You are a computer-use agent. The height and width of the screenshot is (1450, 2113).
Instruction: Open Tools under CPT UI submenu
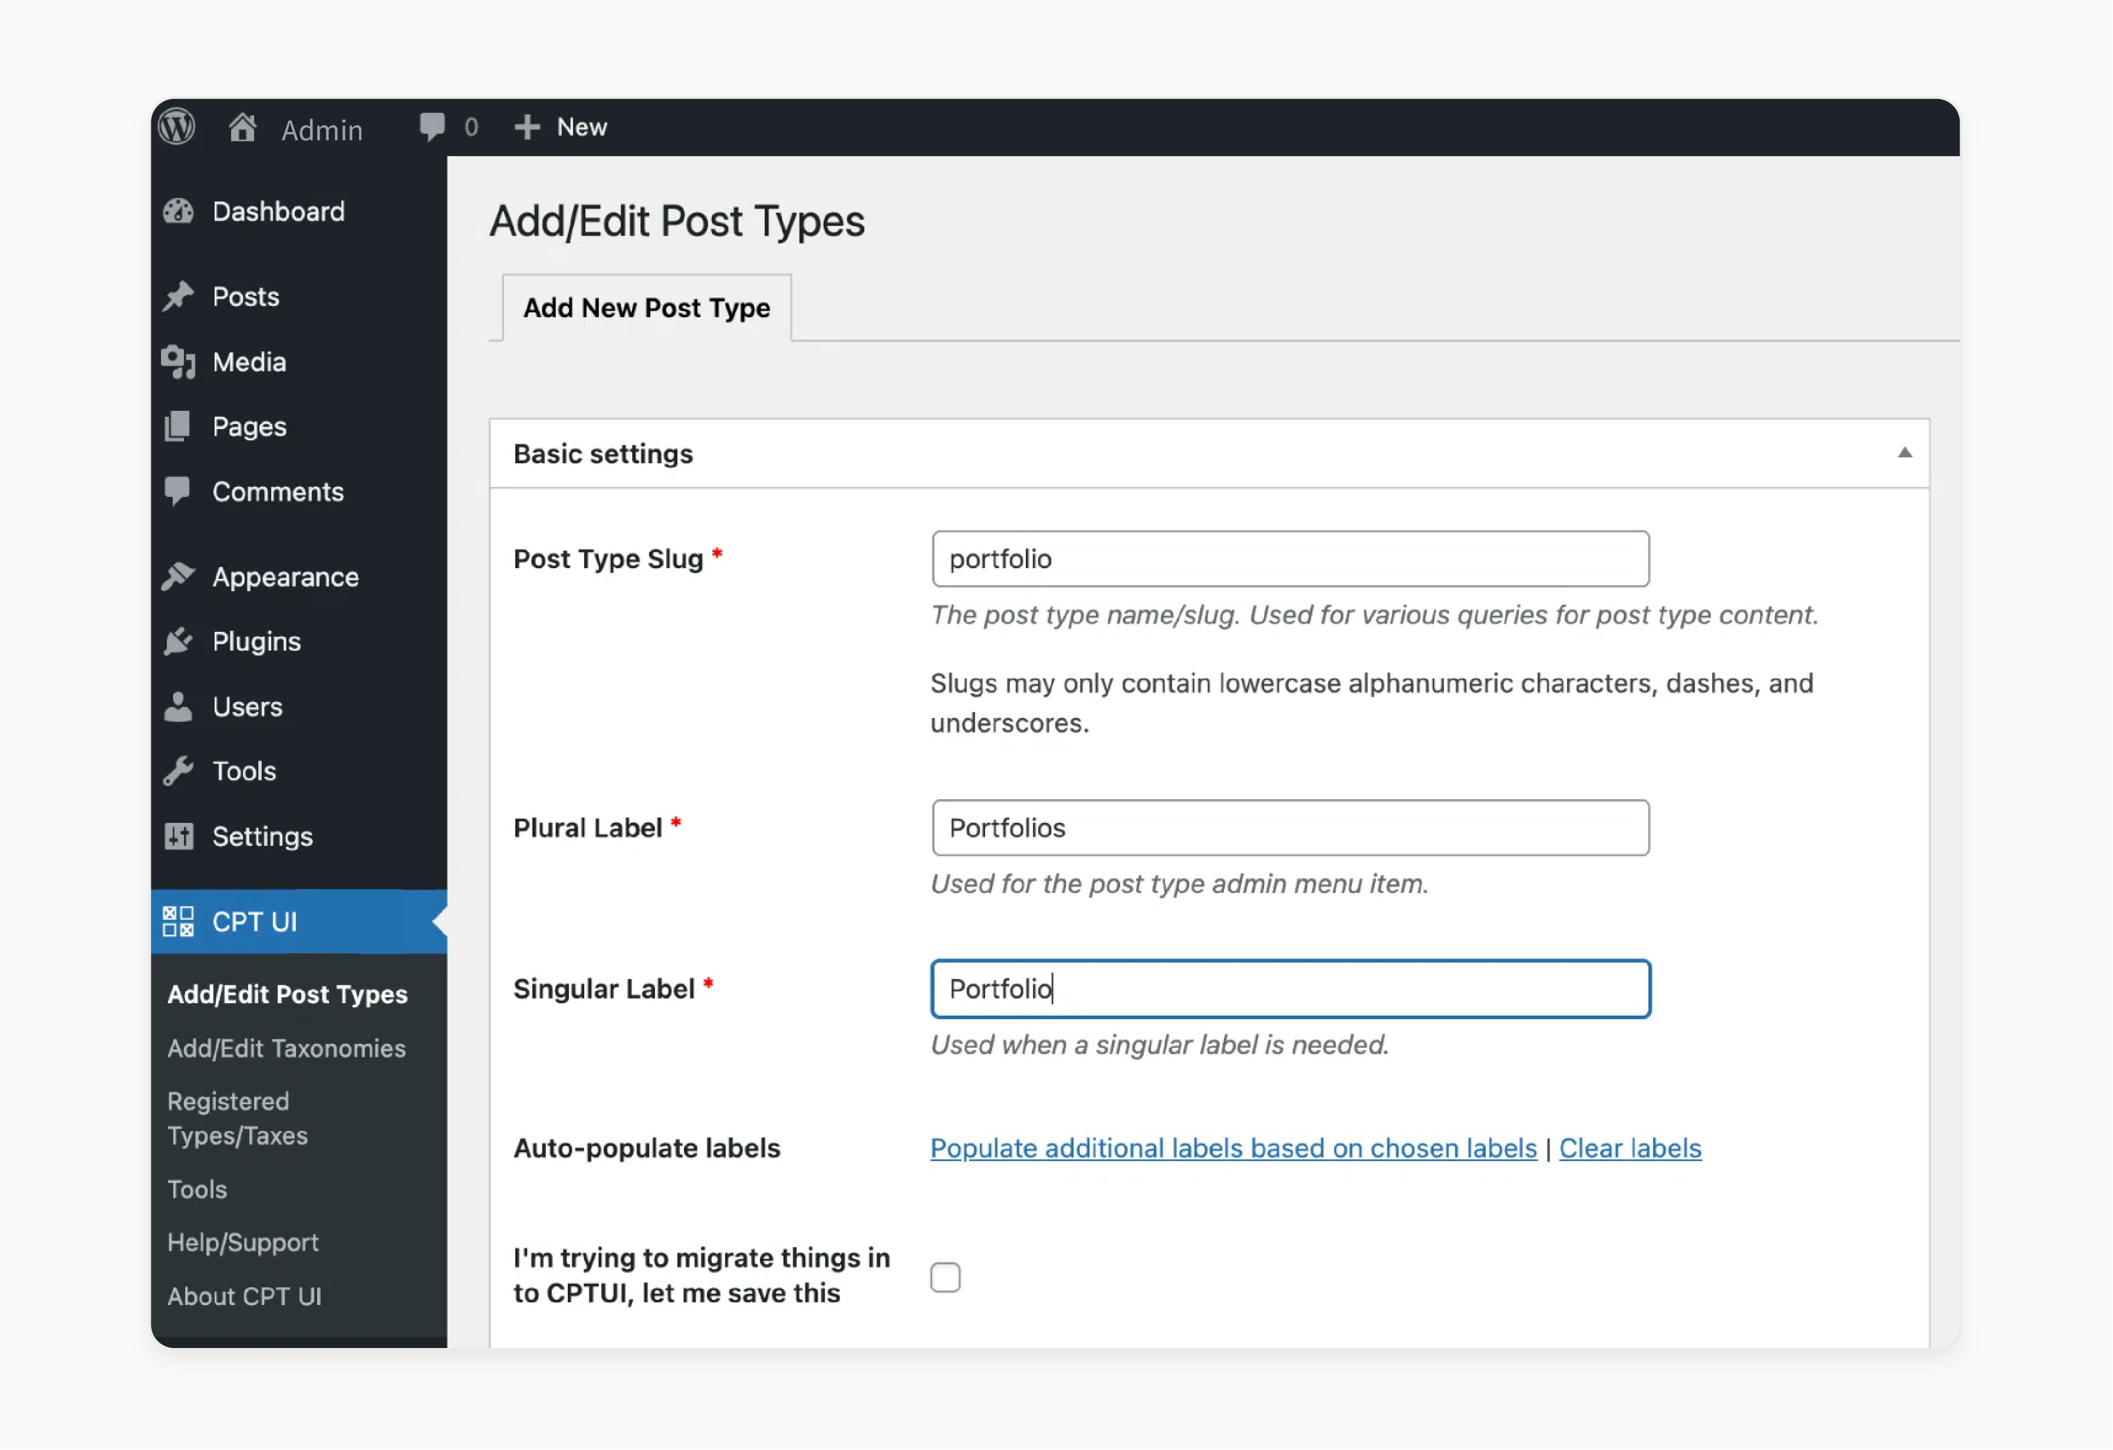click(198, 1189)
